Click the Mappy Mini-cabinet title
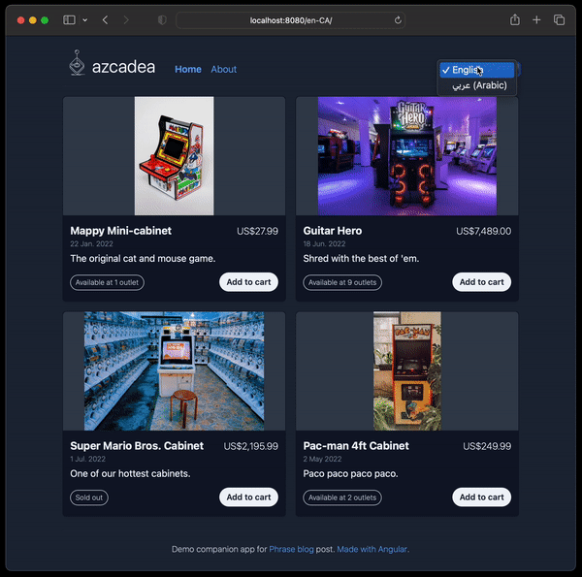 pos(120,231)
